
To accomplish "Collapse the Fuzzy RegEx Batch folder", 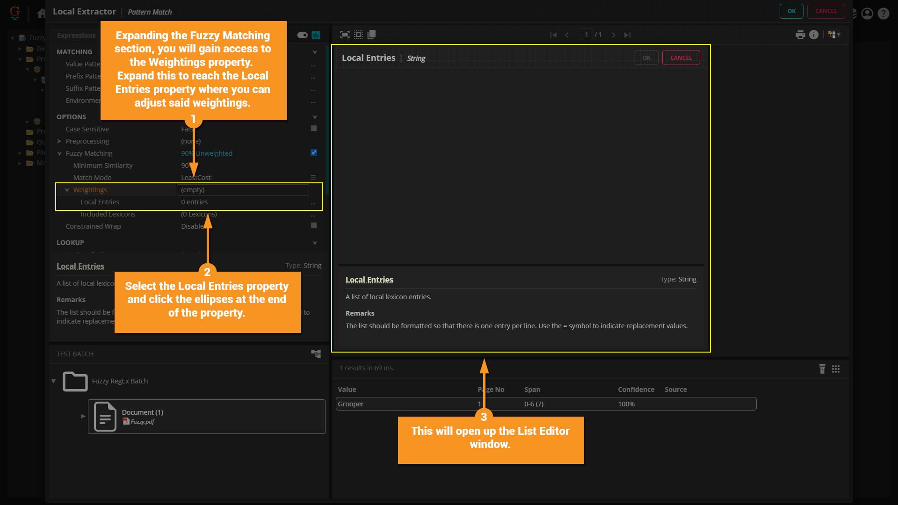I will coord(53,381).
